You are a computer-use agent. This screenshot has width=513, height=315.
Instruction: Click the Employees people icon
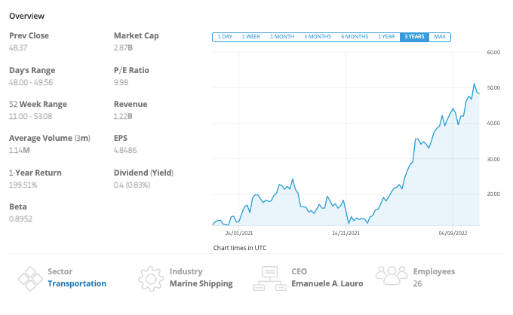click(391, 277)
